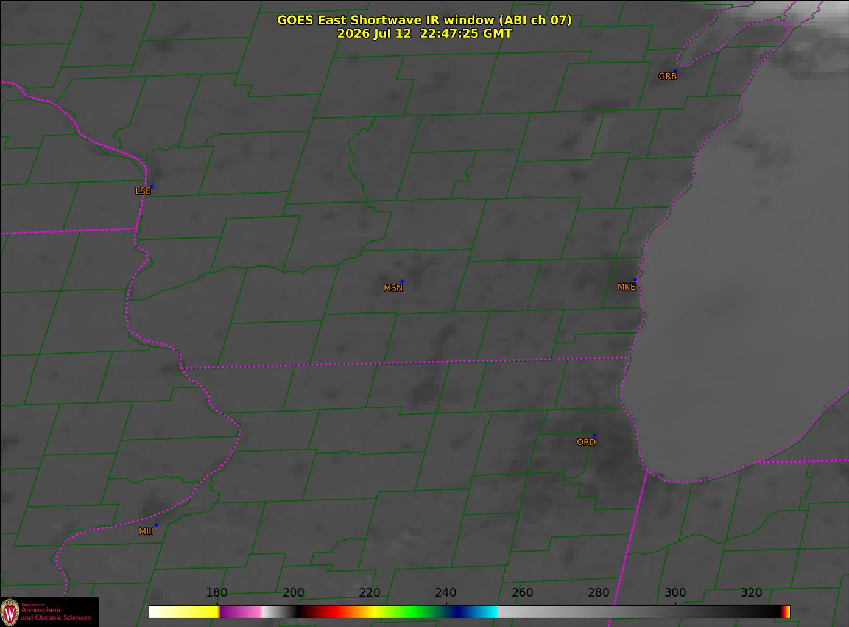Click the GRB station marker dot
Screen dimensions: 849x627
pos(675,71)
